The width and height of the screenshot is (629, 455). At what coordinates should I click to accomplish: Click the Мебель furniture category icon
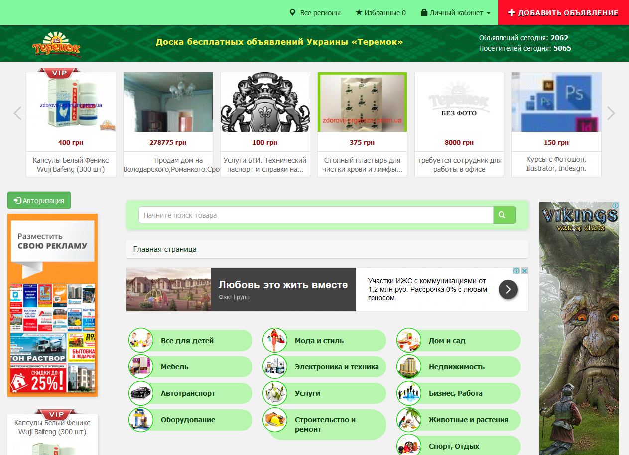point(141,367)
